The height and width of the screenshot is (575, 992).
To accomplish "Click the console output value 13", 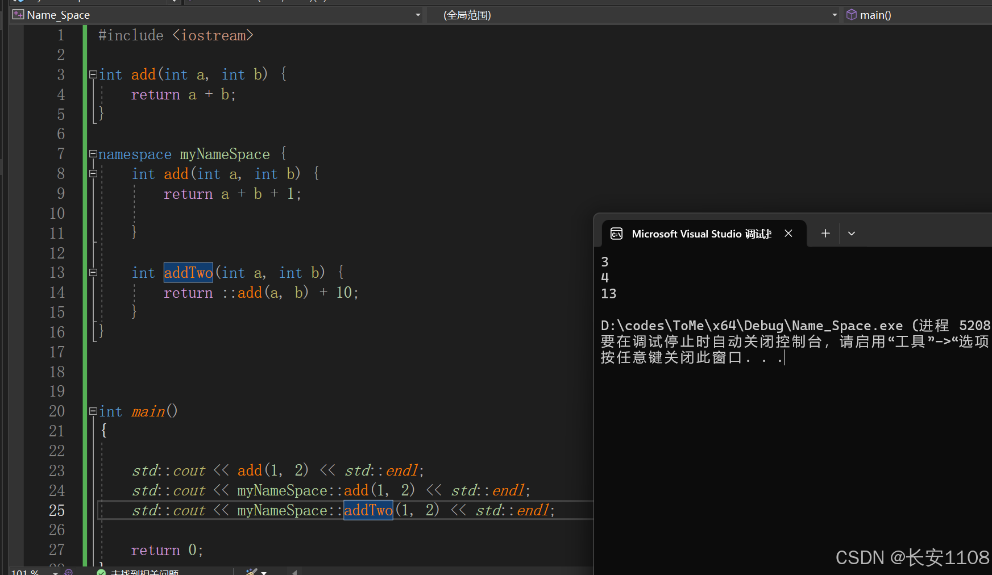I will [x=608, y=294].
